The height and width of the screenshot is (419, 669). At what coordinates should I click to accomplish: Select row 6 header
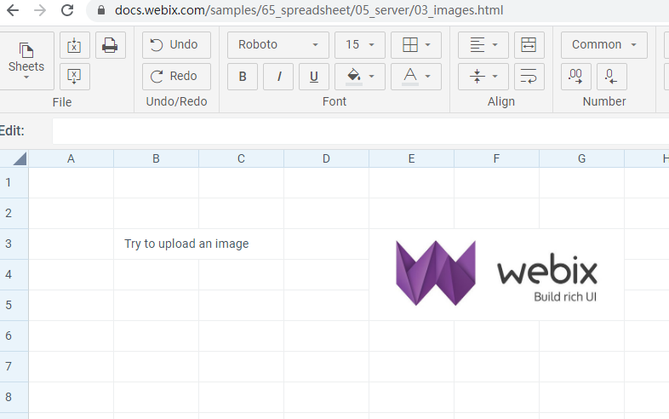click(x=14, y=336)
